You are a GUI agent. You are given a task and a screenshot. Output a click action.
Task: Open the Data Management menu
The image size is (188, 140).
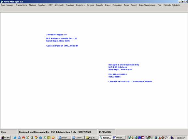147,5
